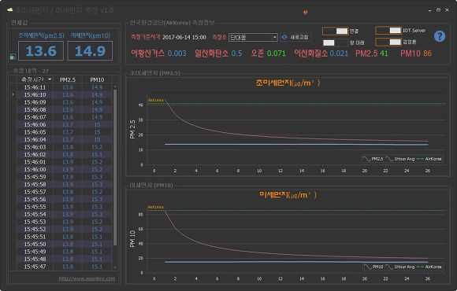The image size is (457, 291).
Task: Select the row with time 15:45:57
Action: click(64, 192)
